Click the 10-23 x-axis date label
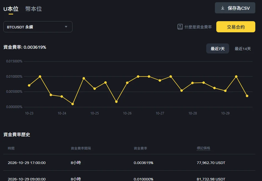This screenshot has height=181, width=262. (29, 113)
